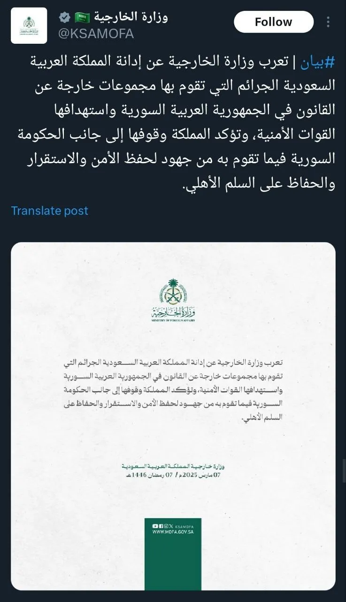Follow the KSAMOFA account
The height and width of the screenshot is (602, 346).
(273, 22)
